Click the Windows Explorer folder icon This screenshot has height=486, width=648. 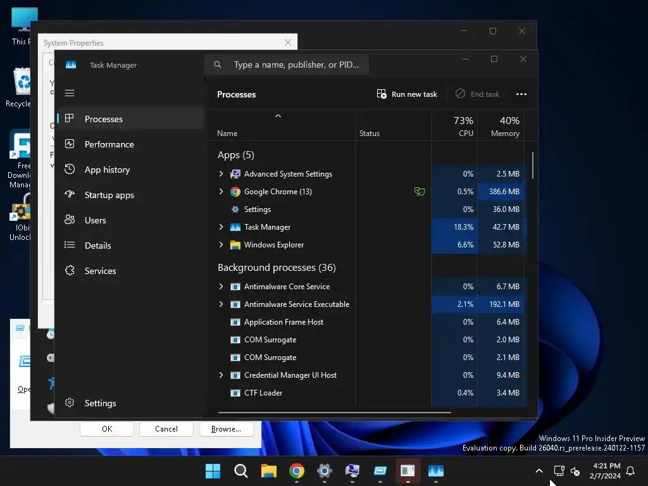[x=235, y=245]
